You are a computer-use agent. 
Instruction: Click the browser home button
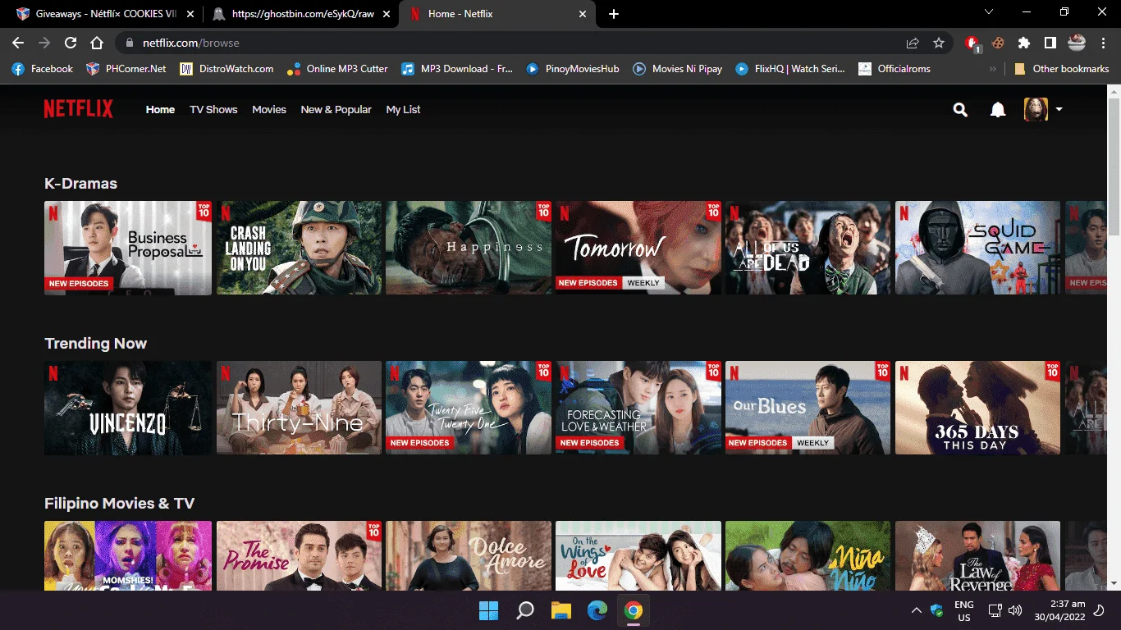pos(97,43)
